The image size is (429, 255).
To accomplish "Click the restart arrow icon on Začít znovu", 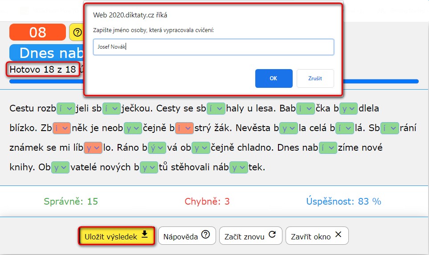I will (x=273, y=235).
